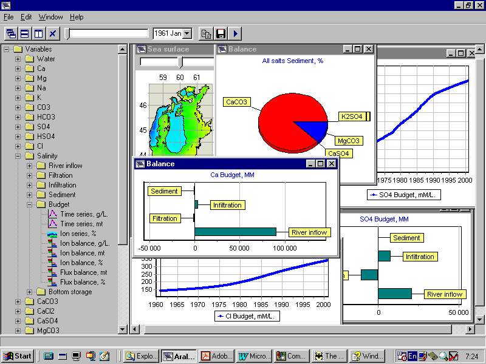The image size is (486, 364).
Task: Click the En language tray indicator
Action: (x=412, y=356)
